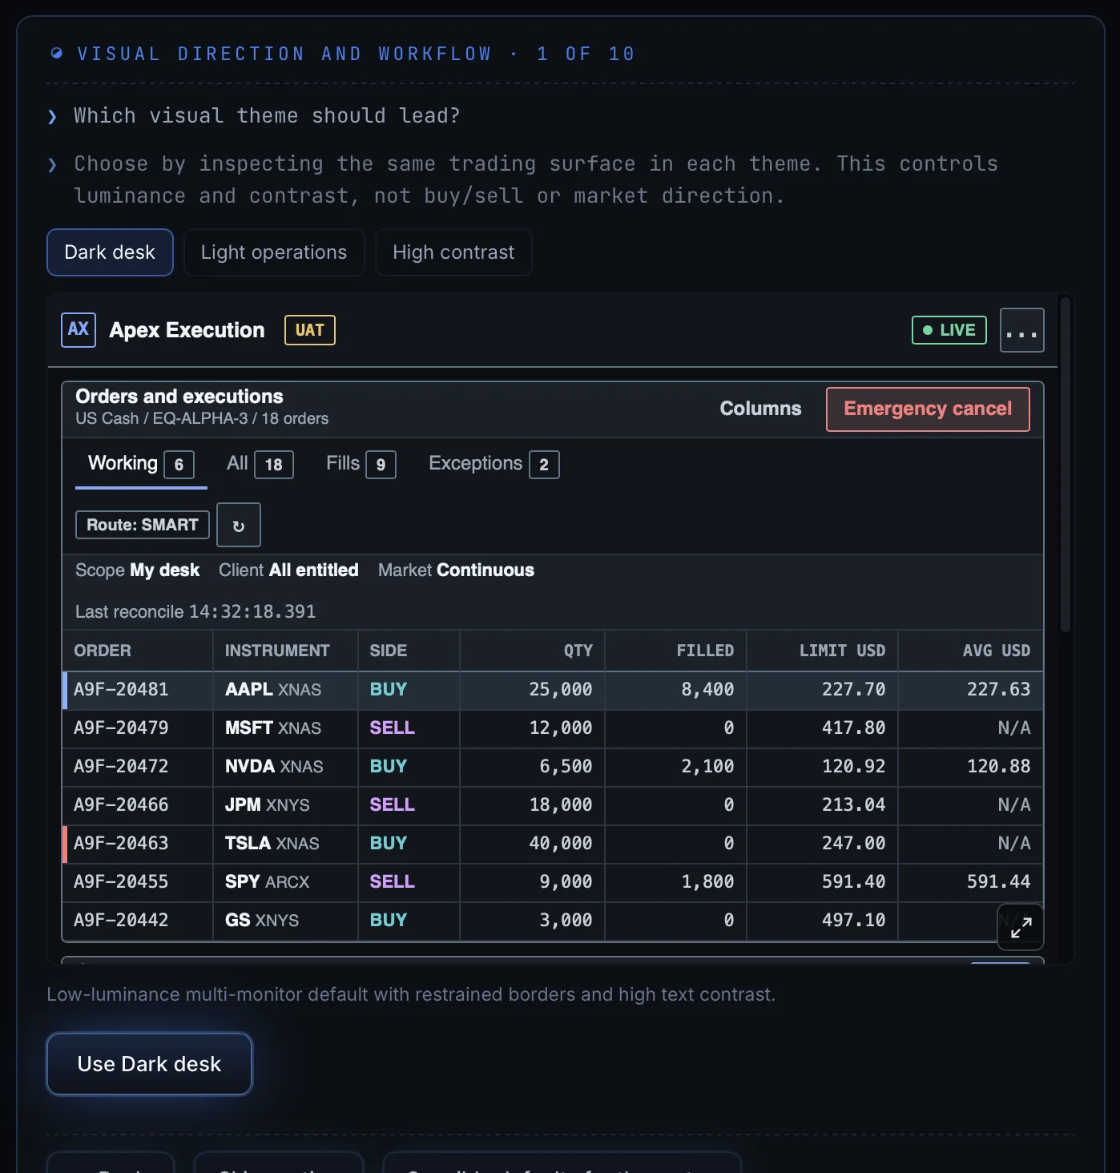This screenshot has height=1173, width=1120.
Task: Click the refresh icon beside Route: SMART
Action: (x=239, y=525)
